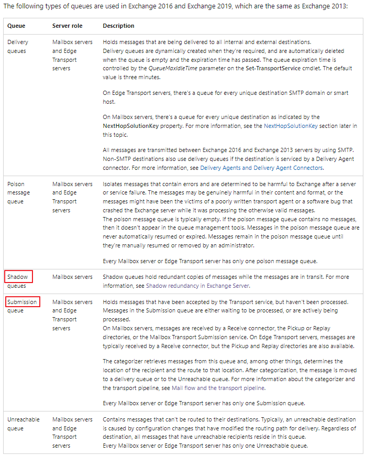Click 'only one poison message queue' sentence
This screenshot has height=455, width=366.
[x=210, y=261]
